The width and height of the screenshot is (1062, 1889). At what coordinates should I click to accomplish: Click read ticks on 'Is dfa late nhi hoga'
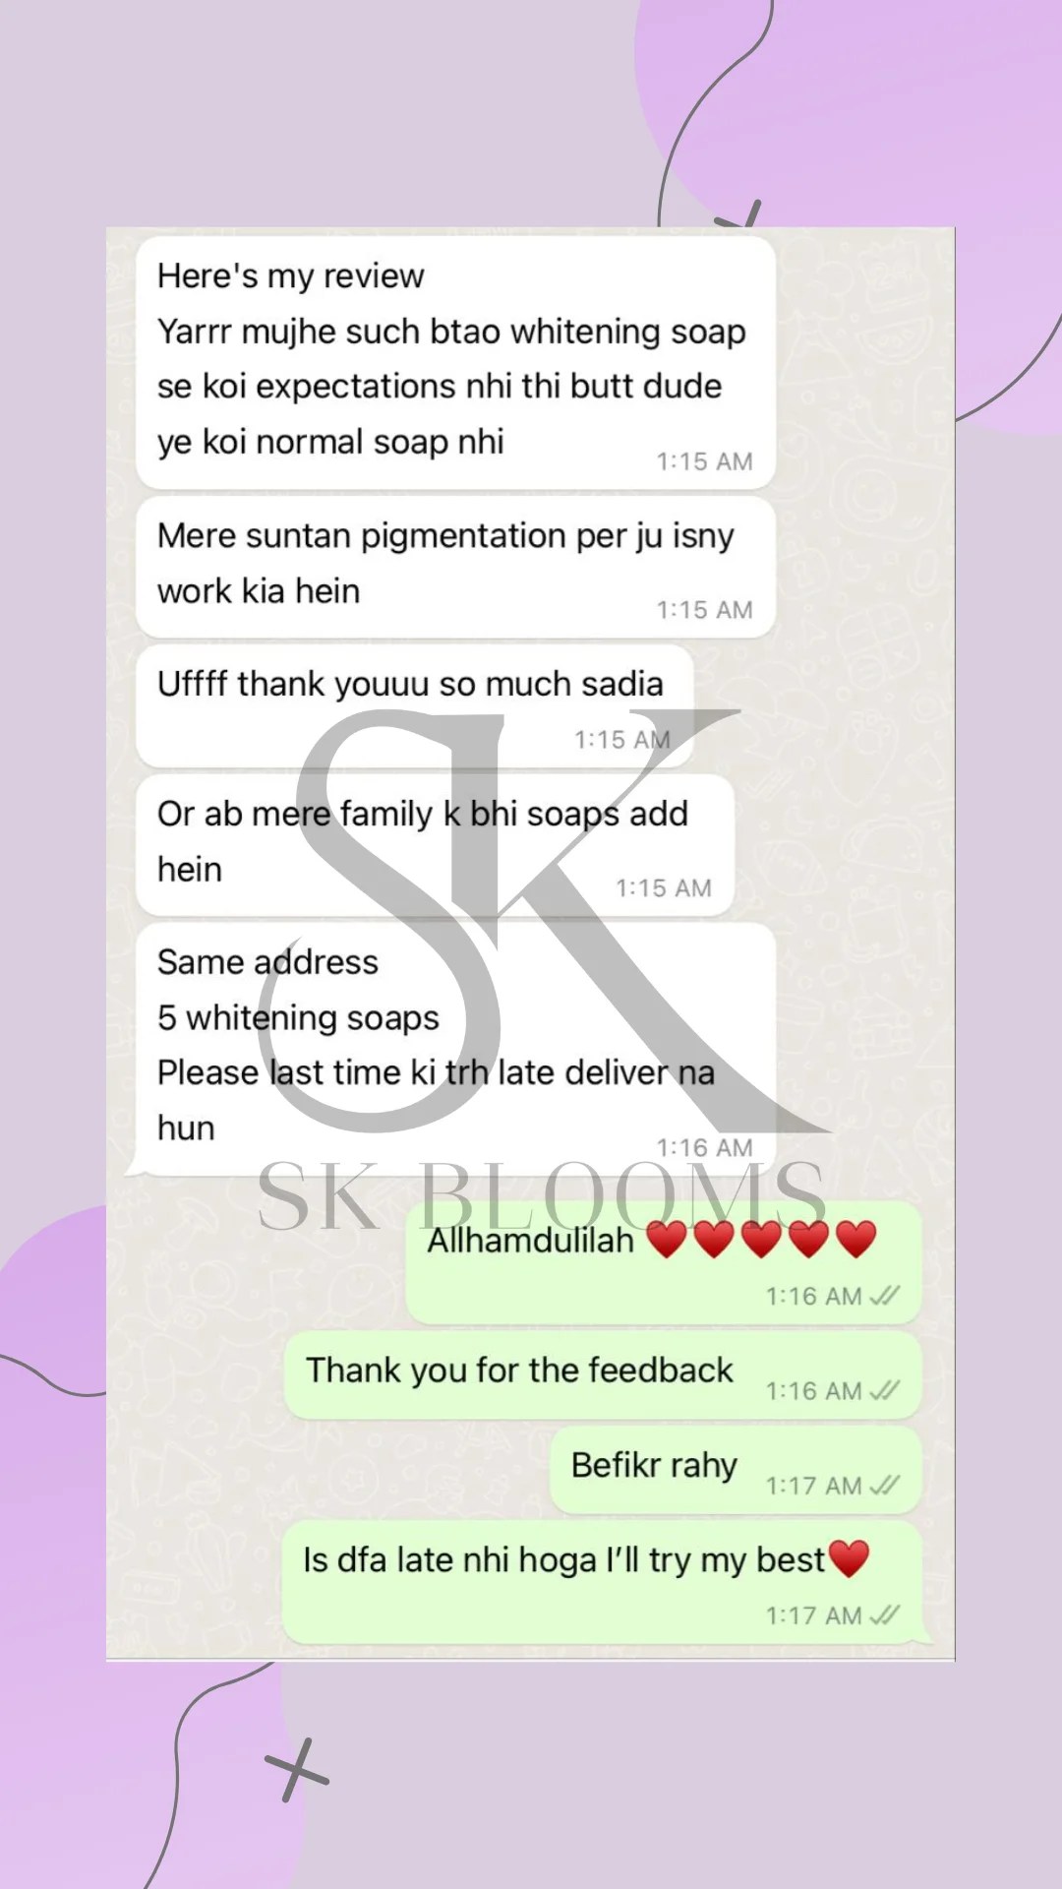(x=885, y=1615)
